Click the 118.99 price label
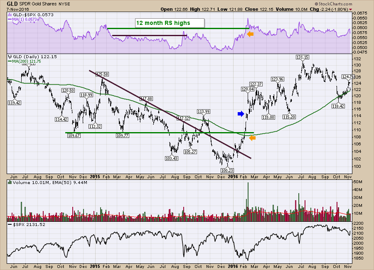 tap(86, 95)
